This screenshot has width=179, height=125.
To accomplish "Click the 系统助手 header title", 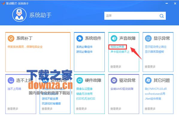I will click(x=40, y=15).
